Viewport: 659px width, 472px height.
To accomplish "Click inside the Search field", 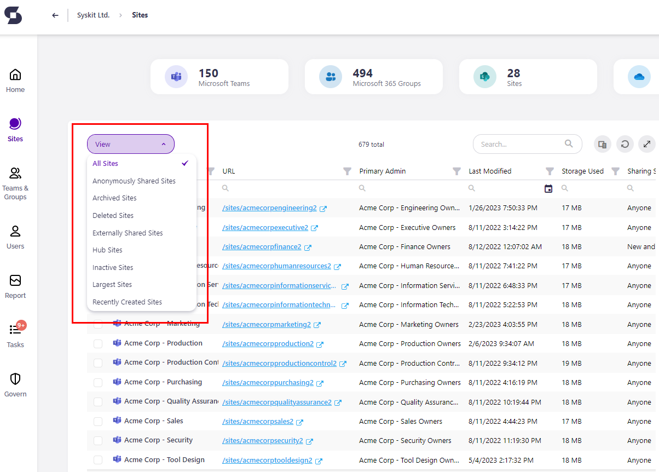I will coord(520,143).
